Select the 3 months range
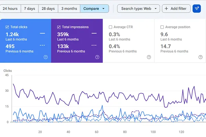 pos(69,9)
